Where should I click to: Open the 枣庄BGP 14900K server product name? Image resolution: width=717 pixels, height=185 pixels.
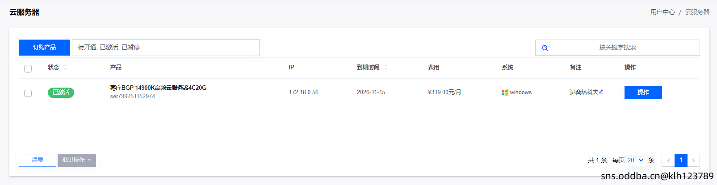coord(158,88)
